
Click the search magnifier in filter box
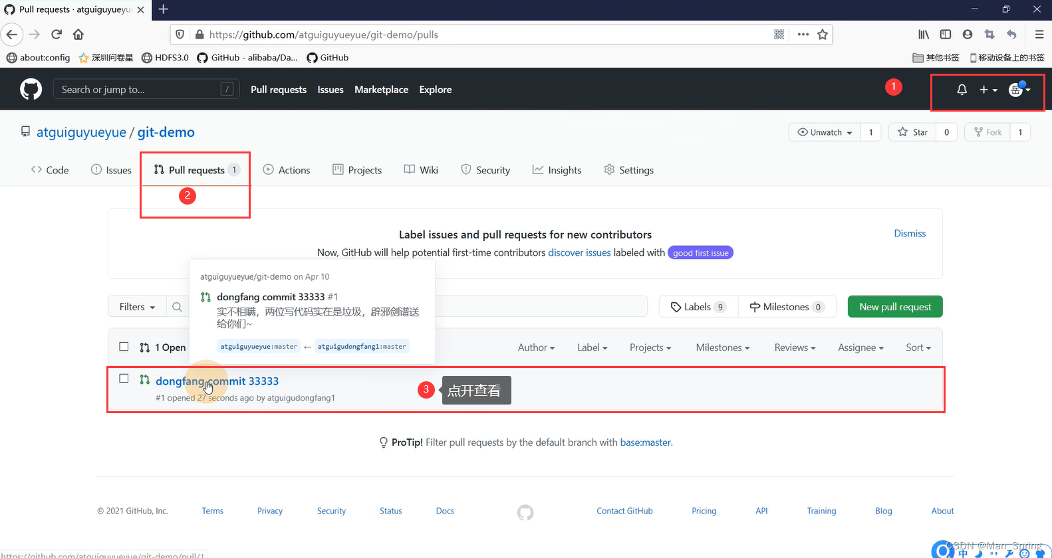[x=177, y=307]
